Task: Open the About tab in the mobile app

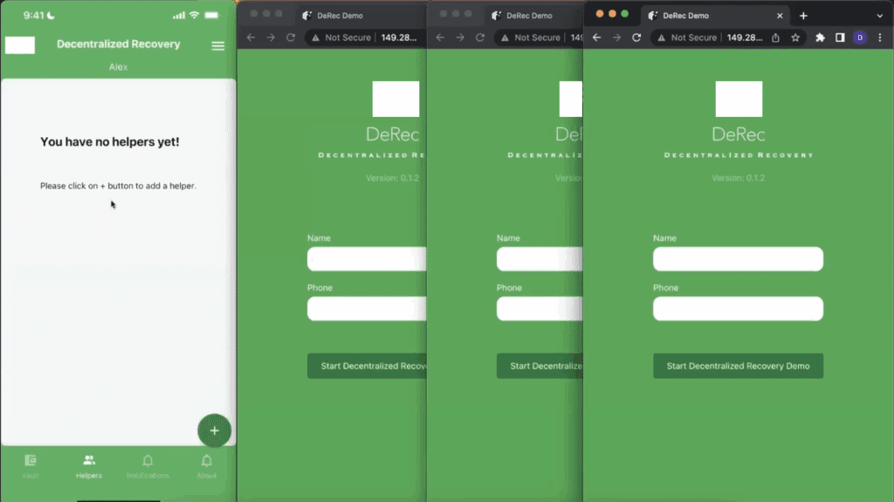Action: point(207,465)
